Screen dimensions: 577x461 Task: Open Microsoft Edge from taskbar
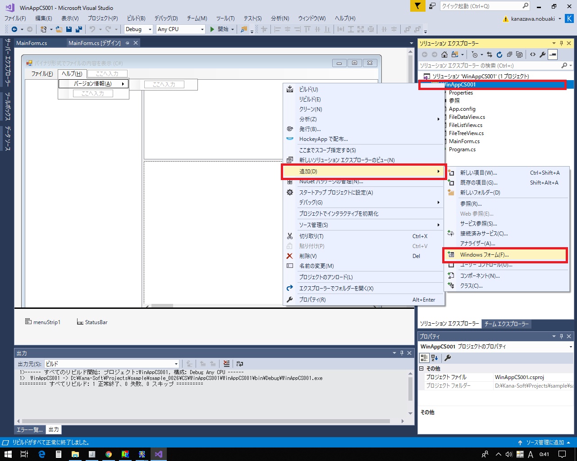point(41,454)
